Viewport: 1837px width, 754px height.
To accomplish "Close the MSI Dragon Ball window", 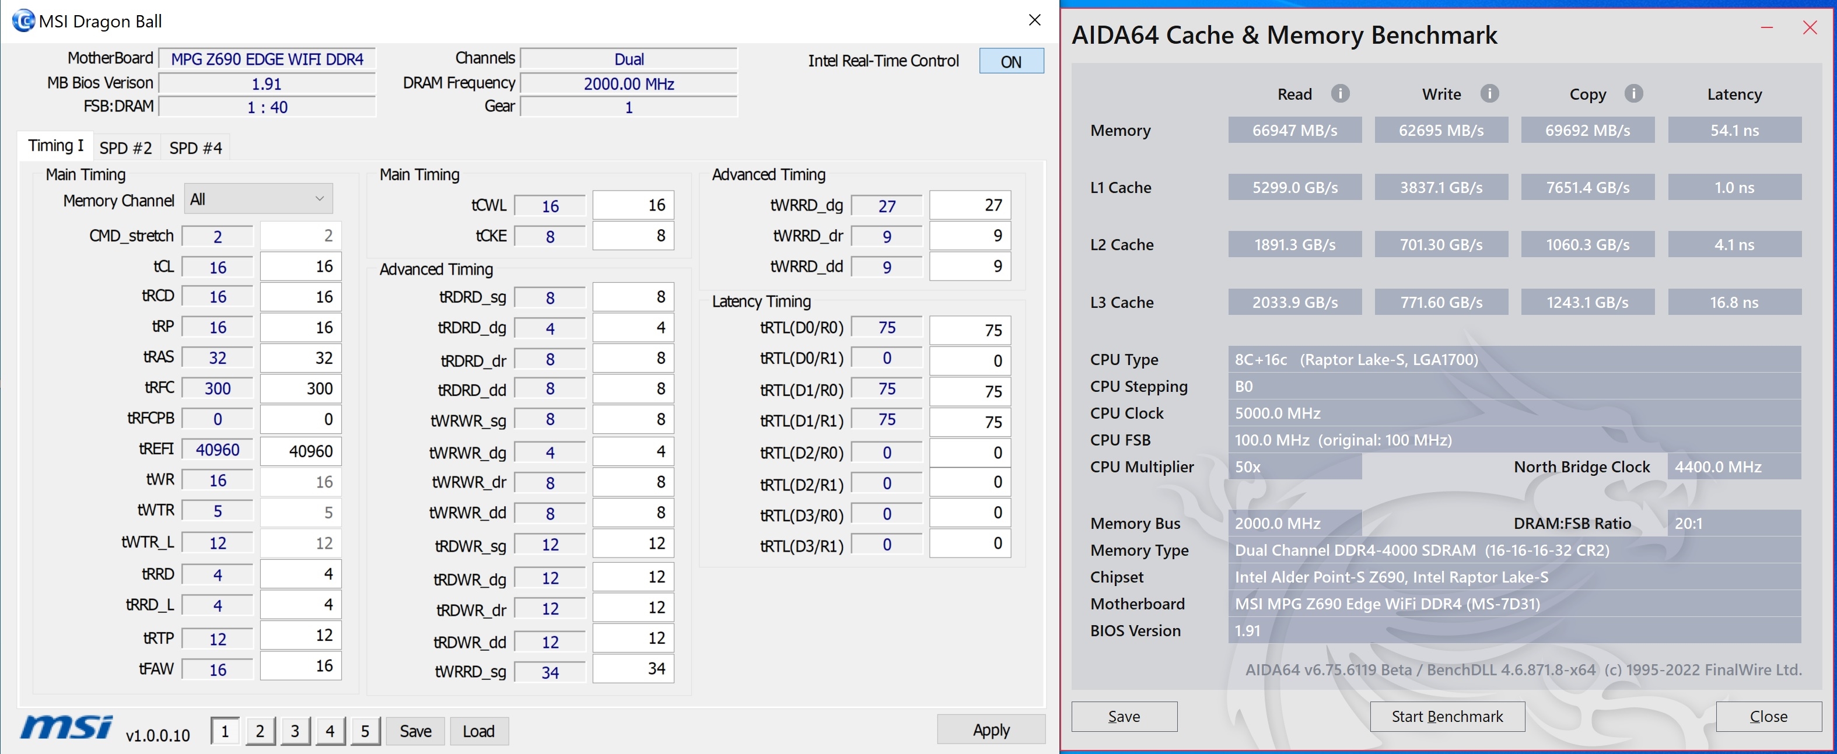I will click(x=1034, y=20).
